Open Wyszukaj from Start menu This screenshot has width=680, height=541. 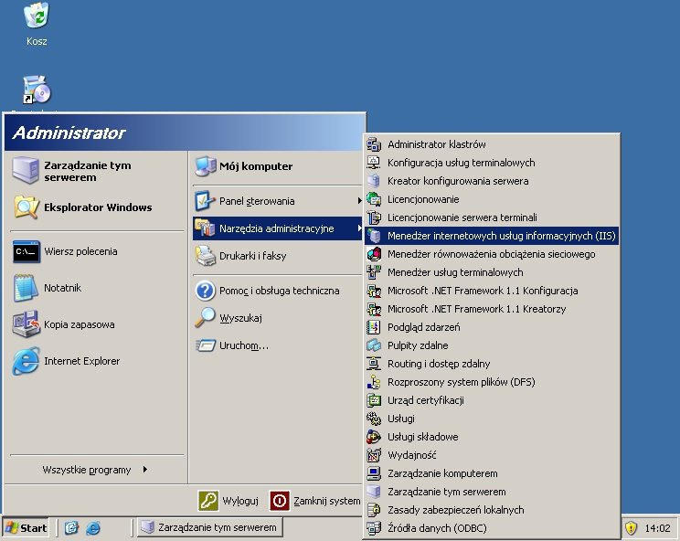(277, 318)
